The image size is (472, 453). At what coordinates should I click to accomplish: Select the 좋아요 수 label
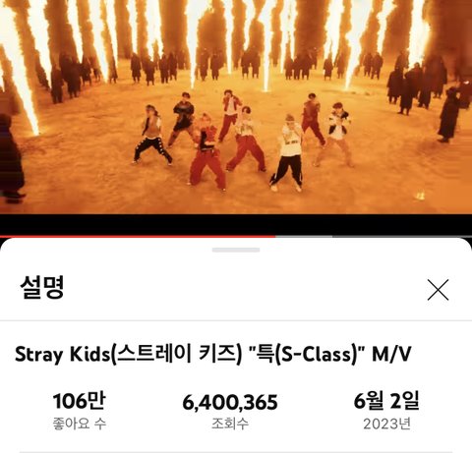click(x=80, y=424)
